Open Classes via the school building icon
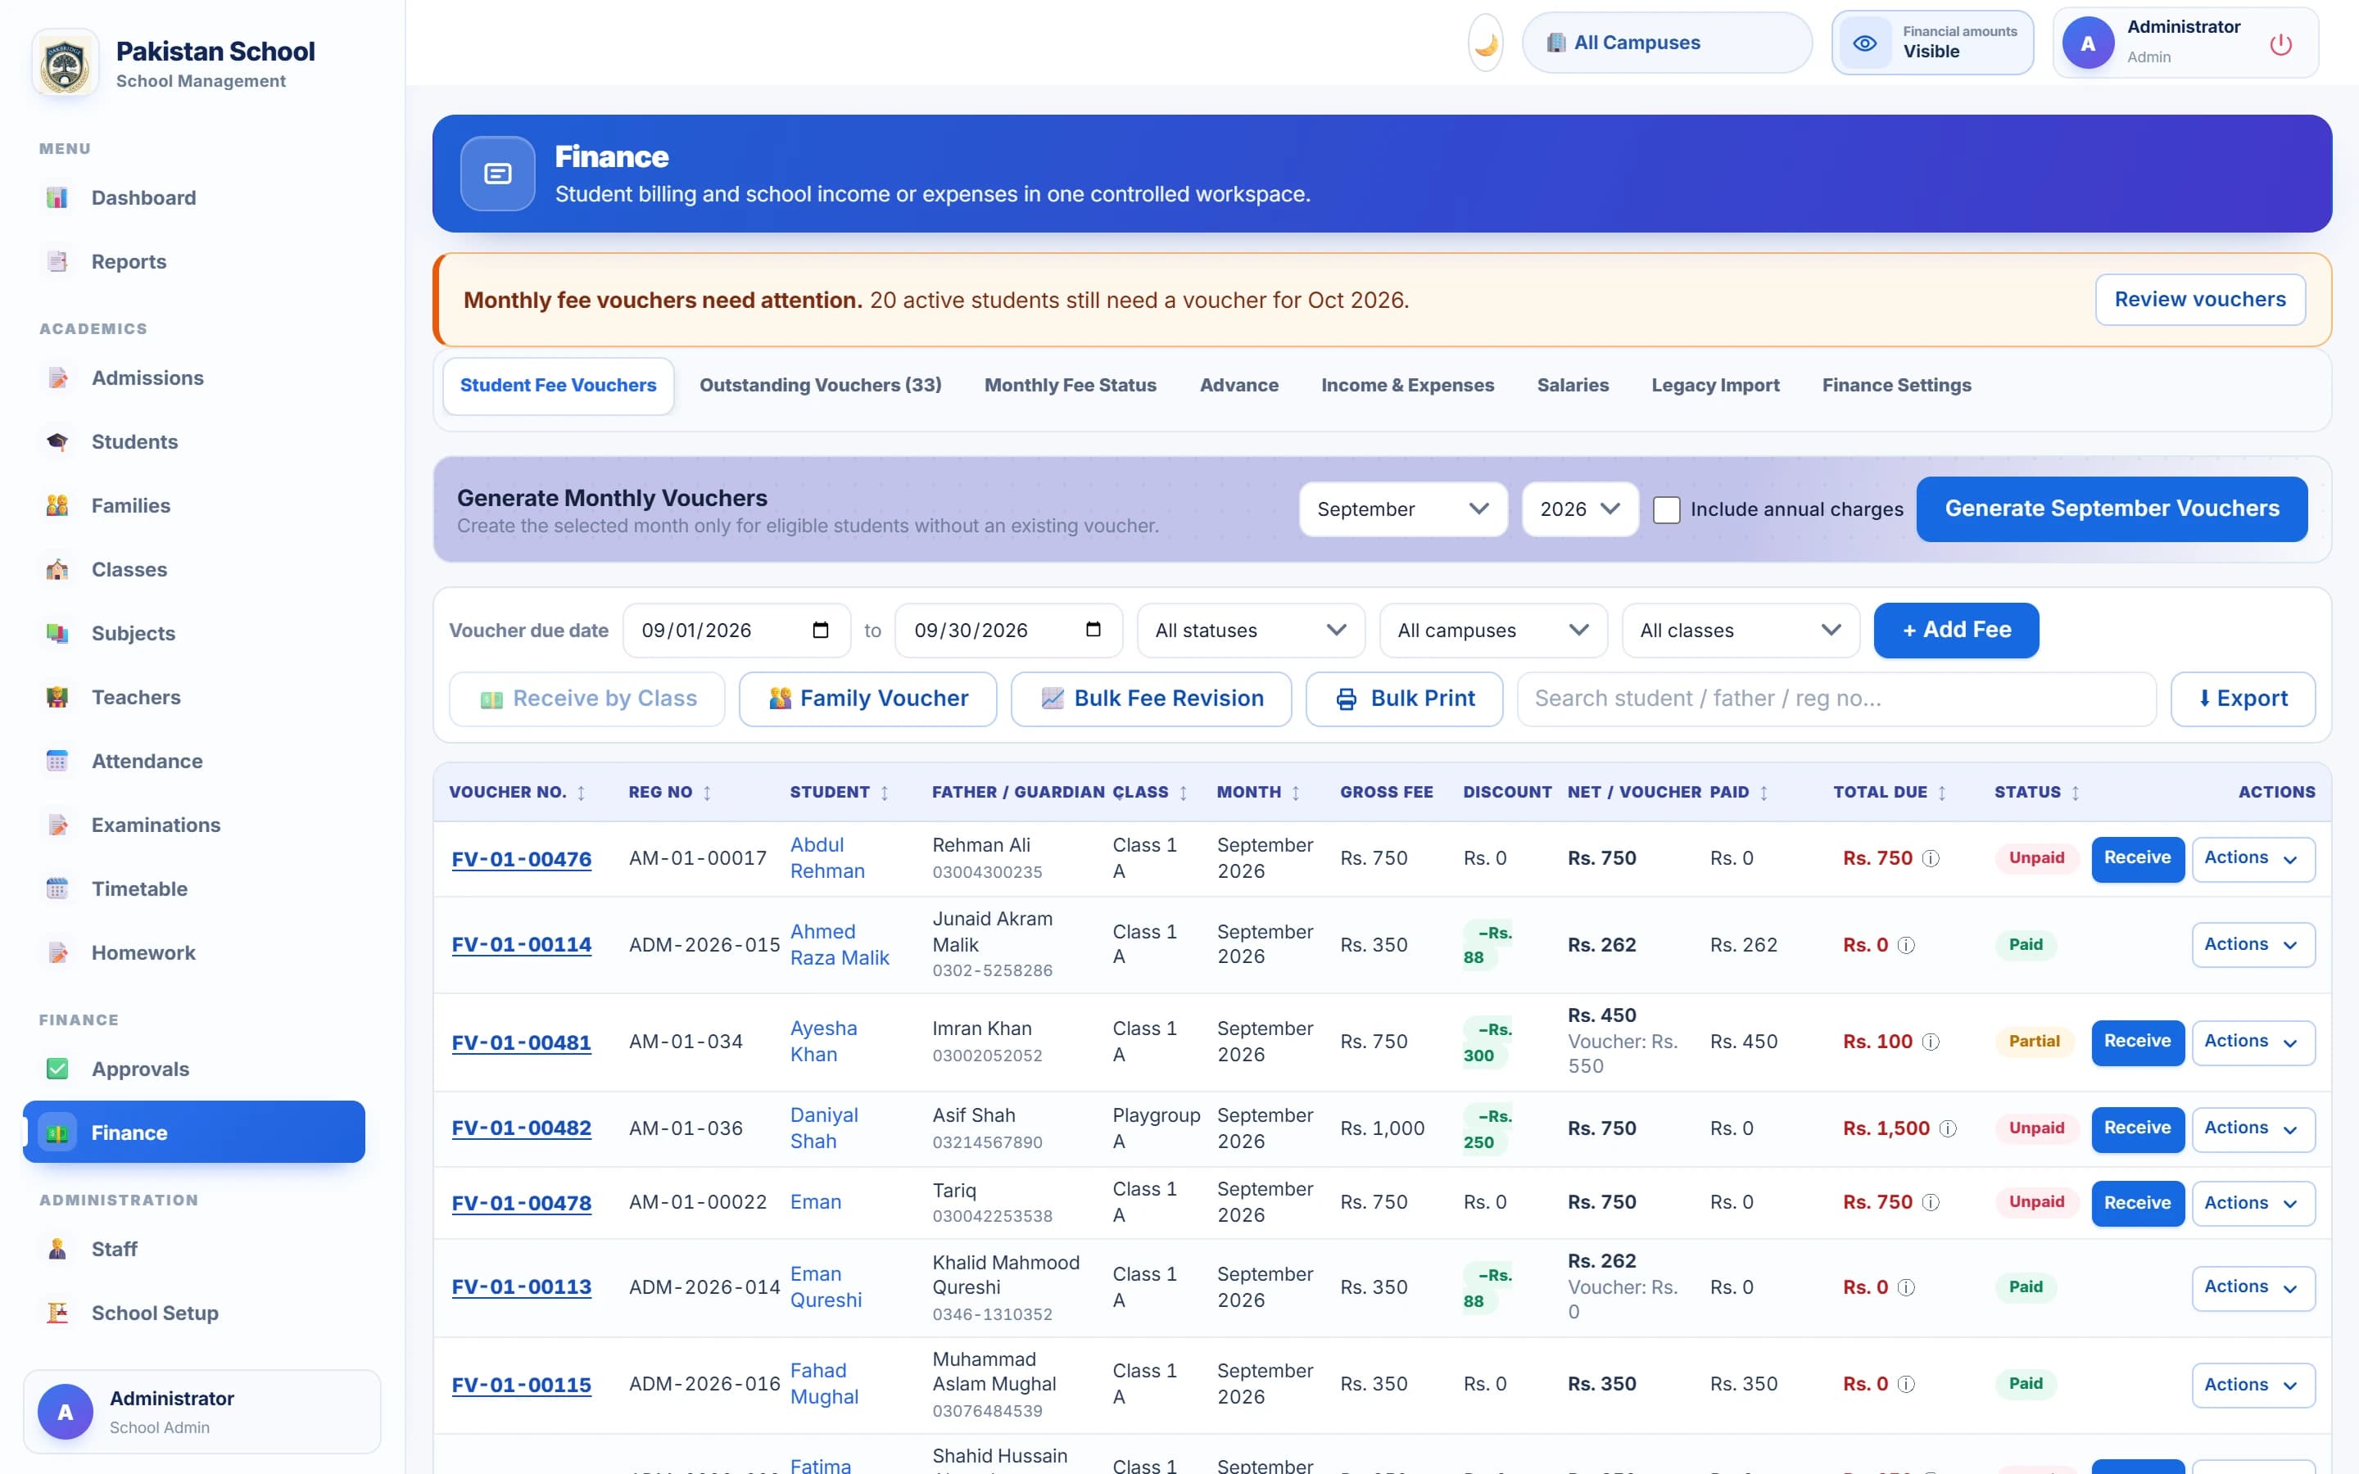This screenshot has width=2359, height=1474. pyautogui.click(x=57, y=569)
